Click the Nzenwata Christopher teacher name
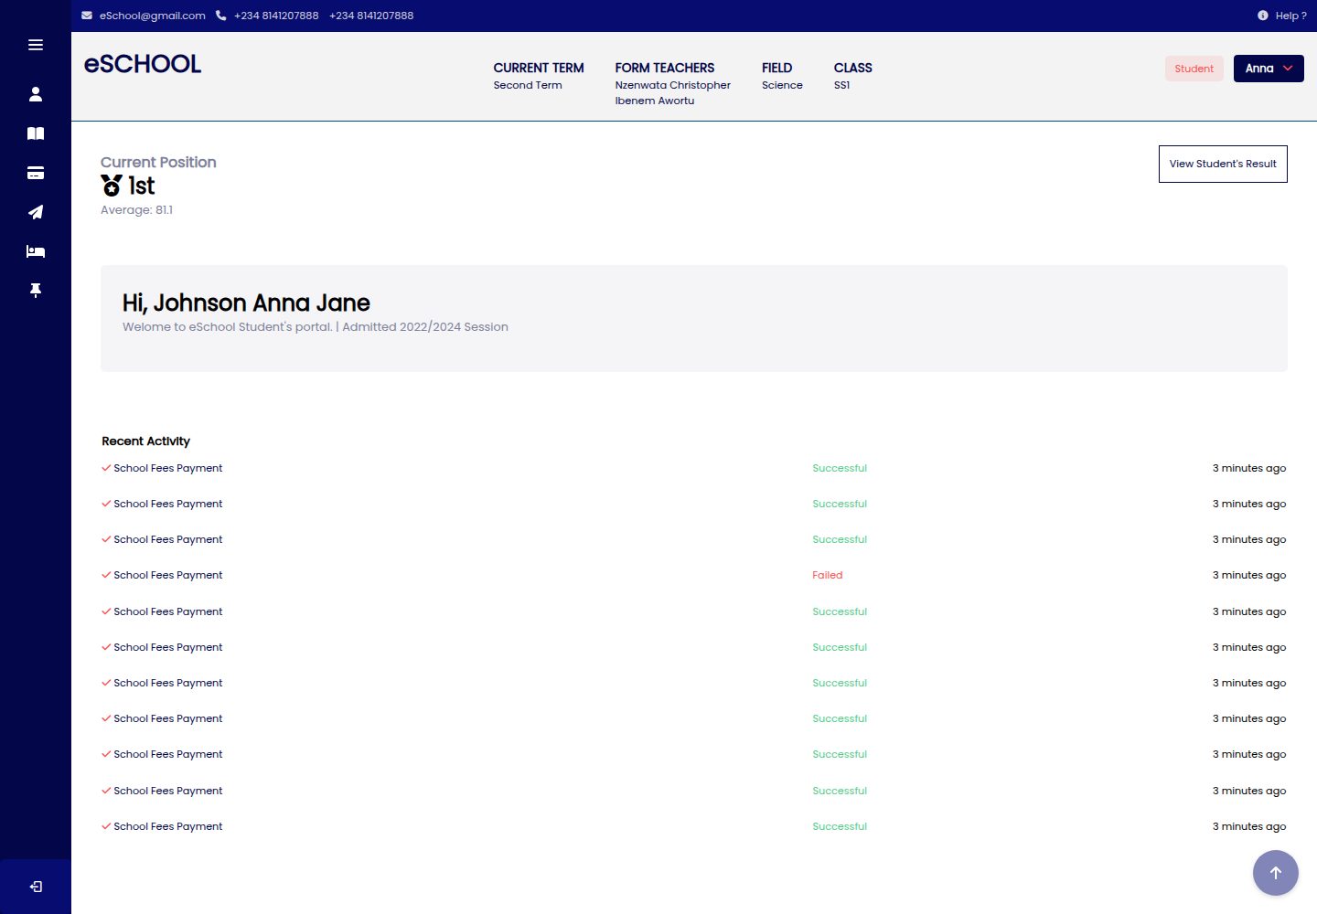Image resolution: width=1317 pixels, height=914 pixels. [673, 85]
